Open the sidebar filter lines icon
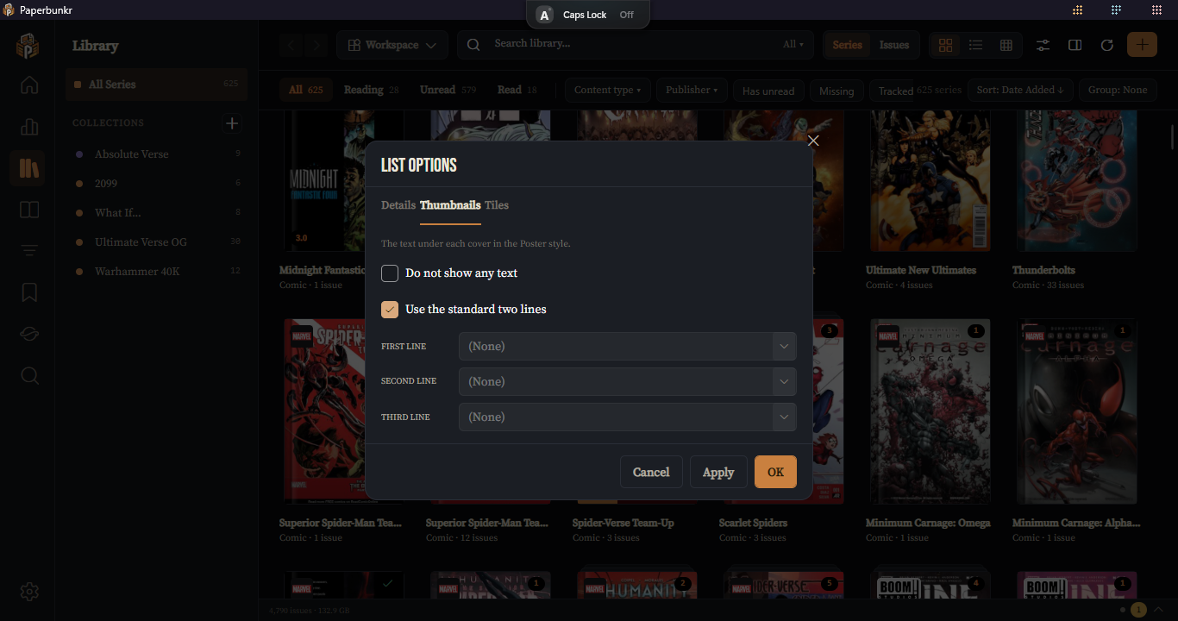This screenshot has height=621, width=1178. coord(29,251)
